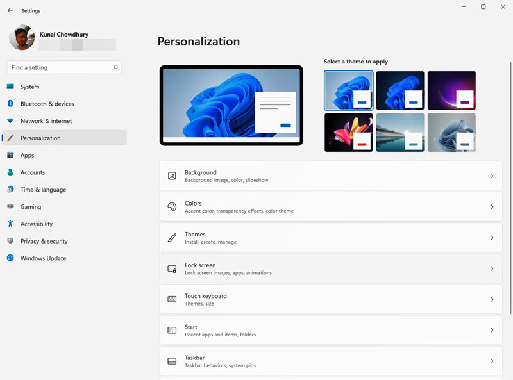Click the vertical scrollbar on the right
The width and height of the screenshot is (513, 380).
tap(510, 188)
